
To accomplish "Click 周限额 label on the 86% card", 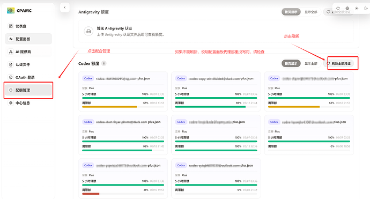I will 179,103.
